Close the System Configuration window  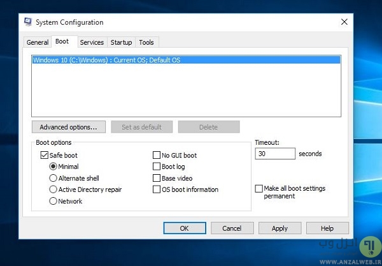344,22
